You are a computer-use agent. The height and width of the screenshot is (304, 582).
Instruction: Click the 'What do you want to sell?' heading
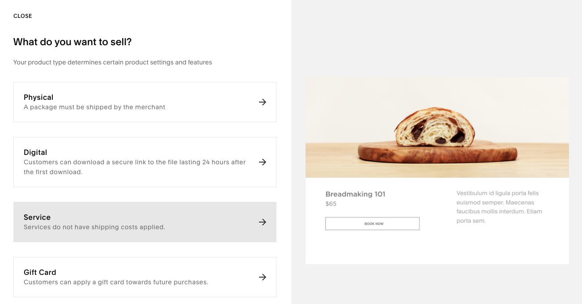[72, 42]
